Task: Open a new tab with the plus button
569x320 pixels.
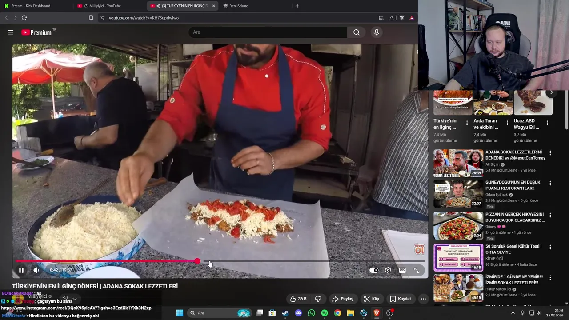Action: pos(297,6)
